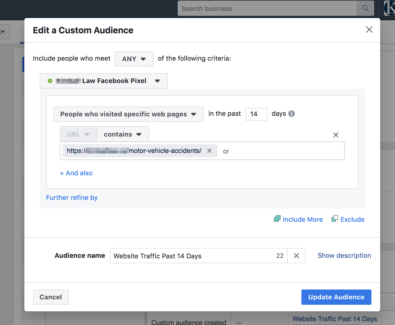
Task: Click the Exclude overlapping squares icon
Action: tap(335, 218)
